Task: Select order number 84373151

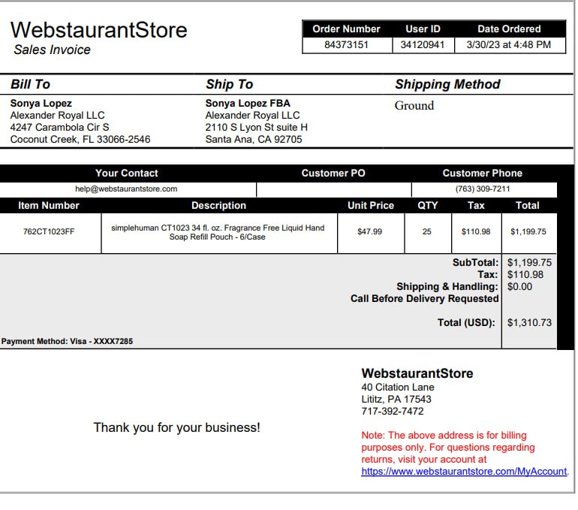Action: point(347,45)
